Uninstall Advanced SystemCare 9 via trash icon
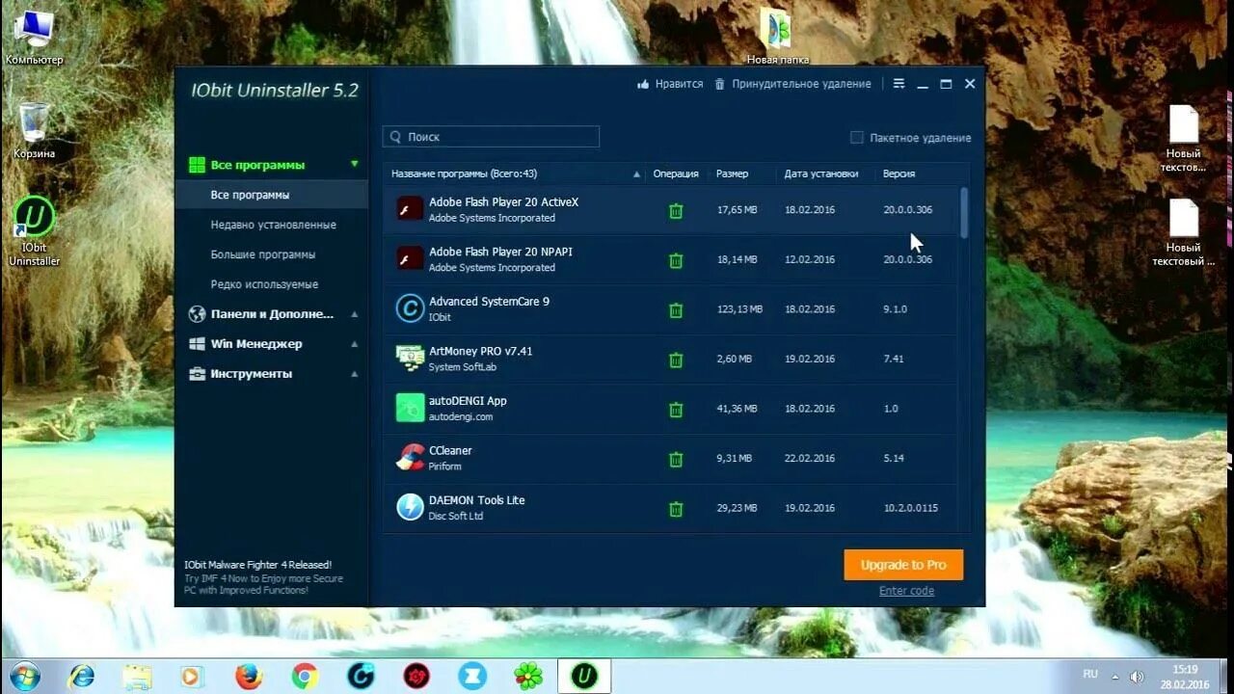The height and width of the screenshot is (694, 1234). [676, 309]
